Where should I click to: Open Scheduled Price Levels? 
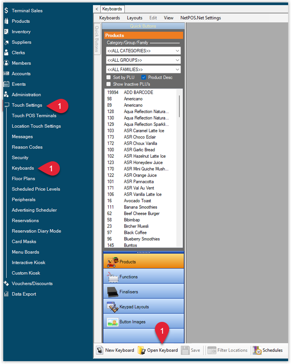(36, 189)
